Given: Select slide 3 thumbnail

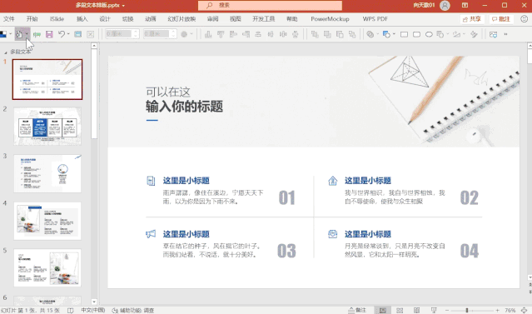Looking at the screenshot, I should coord(47,173).
